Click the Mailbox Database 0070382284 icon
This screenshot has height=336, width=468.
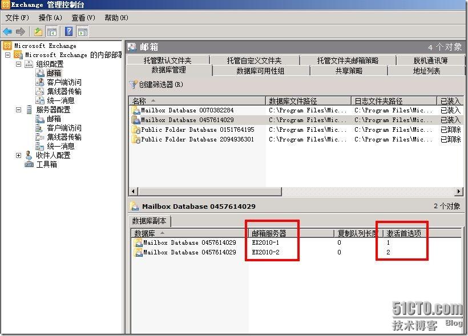[136, 110]
